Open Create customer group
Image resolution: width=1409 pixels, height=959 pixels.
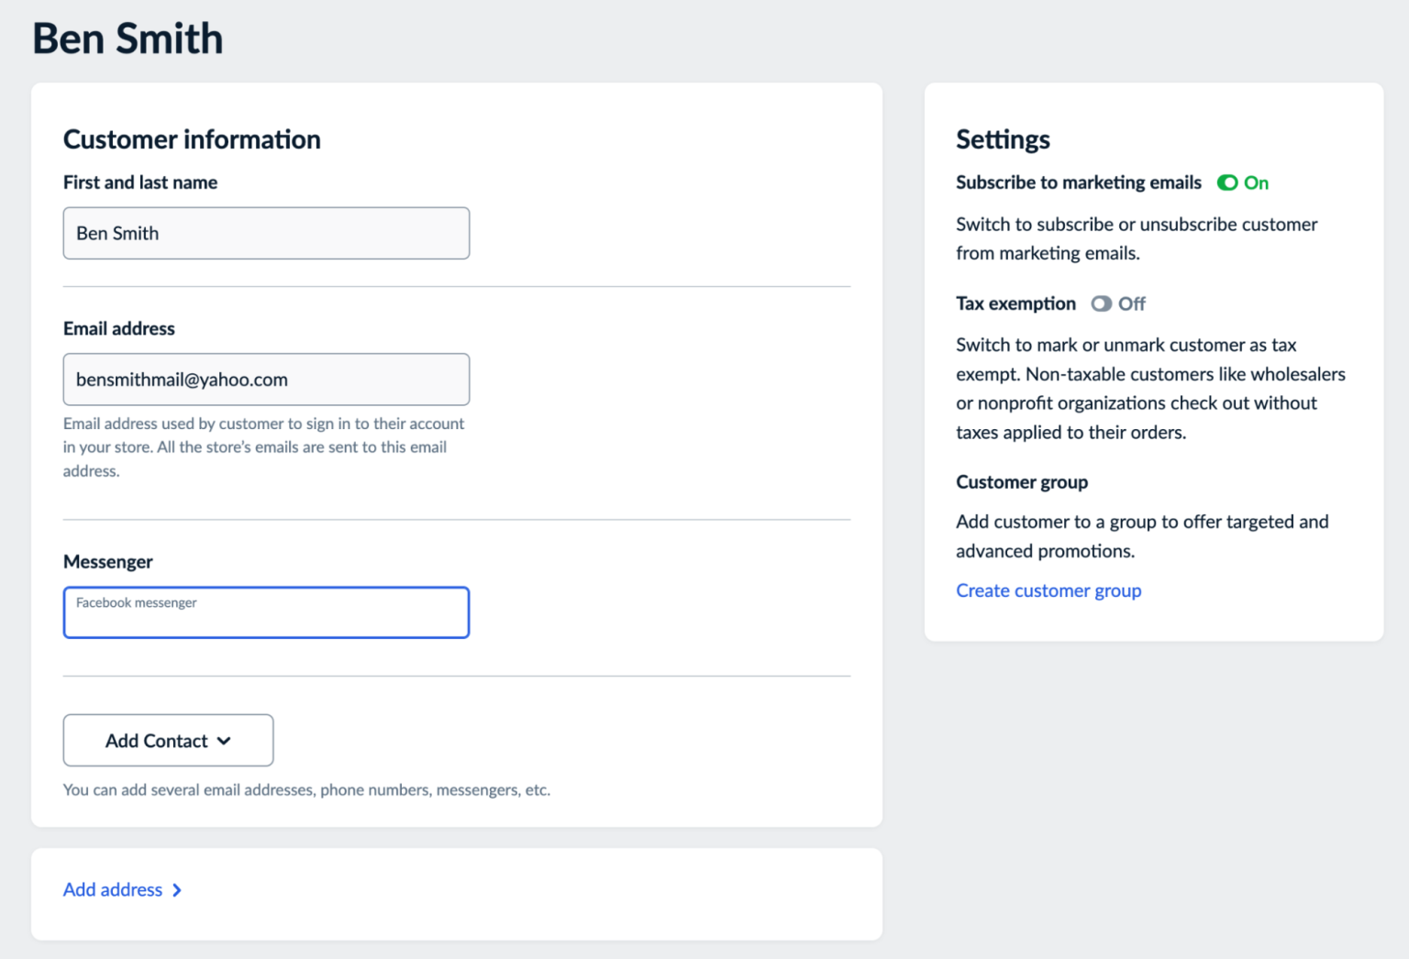(1048, 590)
